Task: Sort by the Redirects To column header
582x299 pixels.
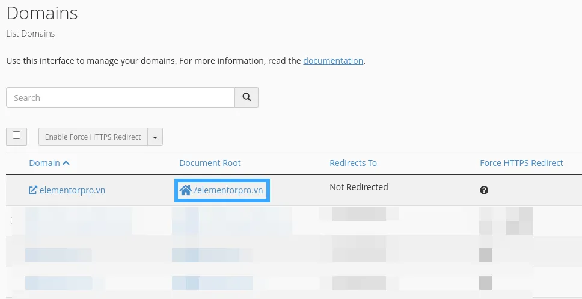Action: click(x=353, y=163)
